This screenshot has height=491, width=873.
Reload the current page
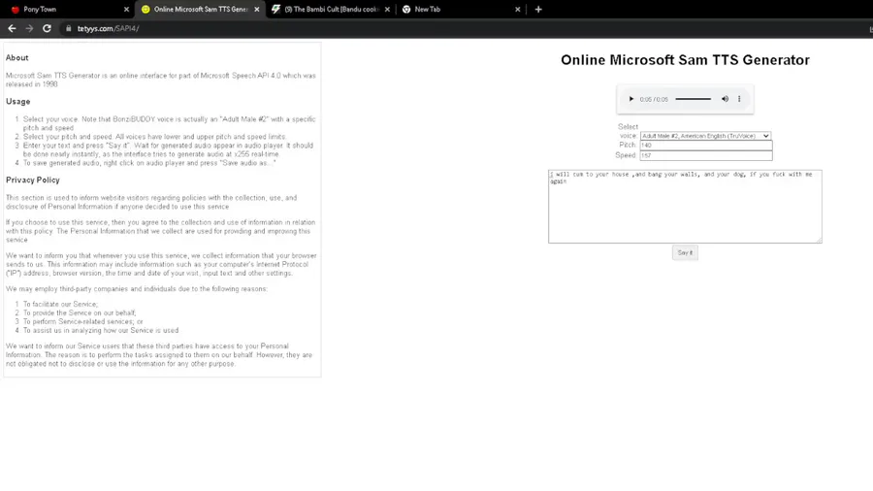coord(47,28)
